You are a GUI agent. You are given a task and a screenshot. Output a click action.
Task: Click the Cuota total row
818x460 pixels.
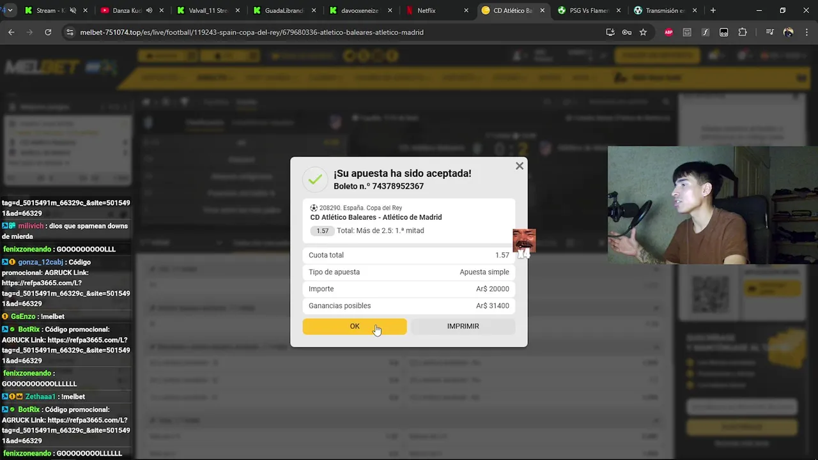coord(409,255)
